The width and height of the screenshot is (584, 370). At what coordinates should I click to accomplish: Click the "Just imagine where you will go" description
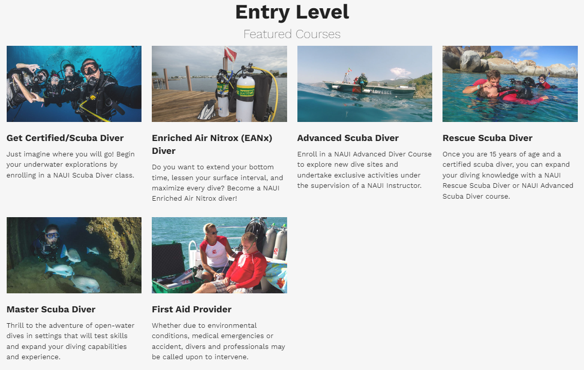point(71,165)
